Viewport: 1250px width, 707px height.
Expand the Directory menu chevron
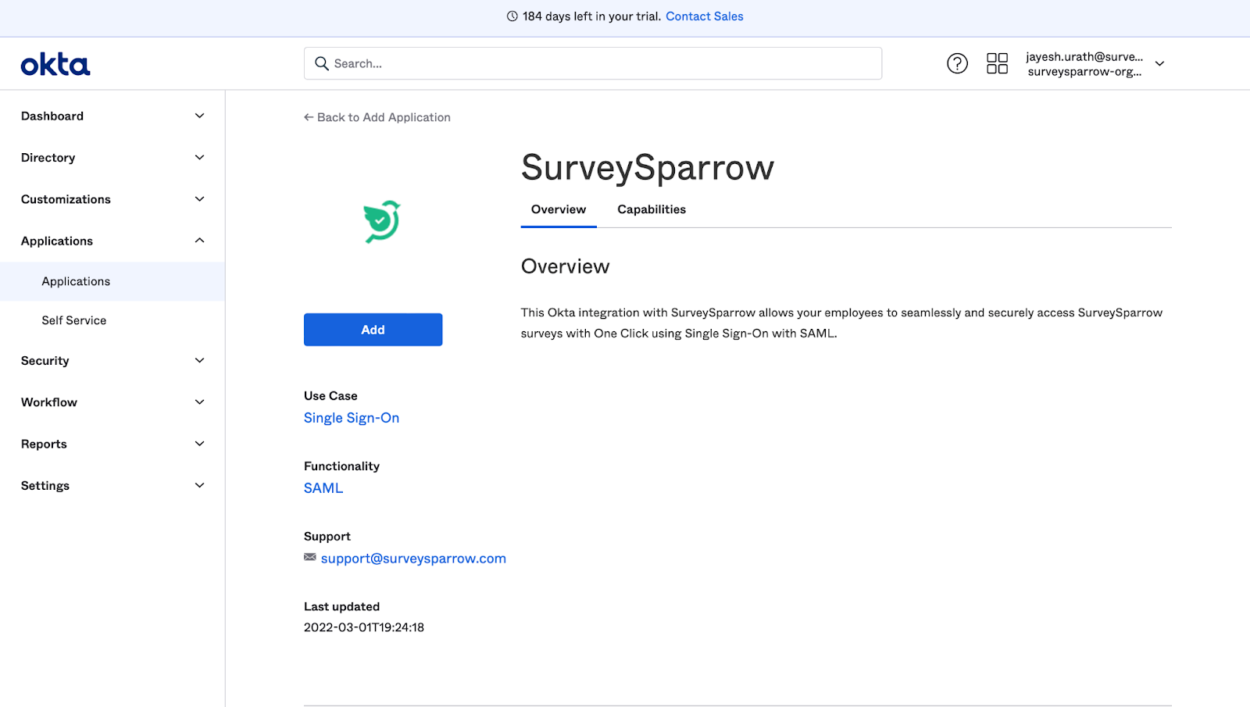199,157
